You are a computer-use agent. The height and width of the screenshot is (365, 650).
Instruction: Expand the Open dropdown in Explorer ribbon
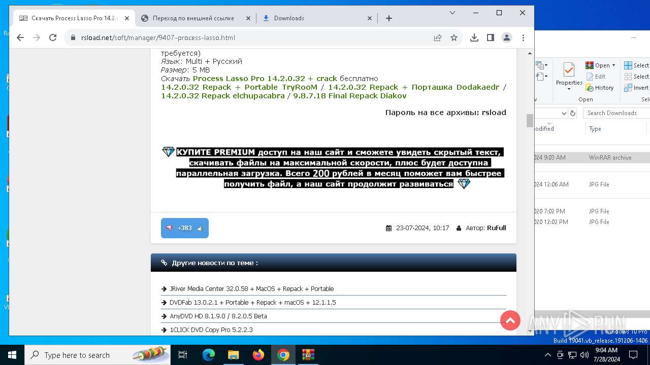[x=613, y=65]
